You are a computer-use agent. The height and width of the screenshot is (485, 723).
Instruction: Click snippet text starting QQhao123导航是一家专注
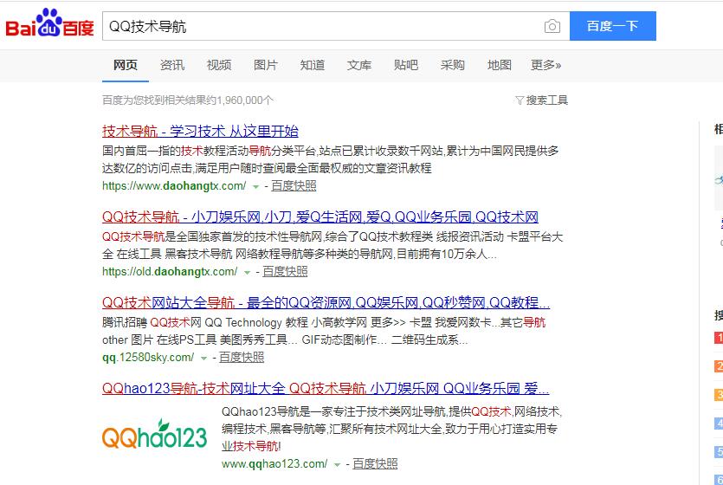point(391,429)
